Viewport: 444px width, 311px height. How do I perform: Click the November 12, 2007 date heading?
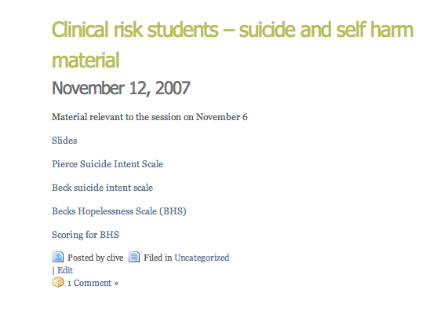pos(121,88)
